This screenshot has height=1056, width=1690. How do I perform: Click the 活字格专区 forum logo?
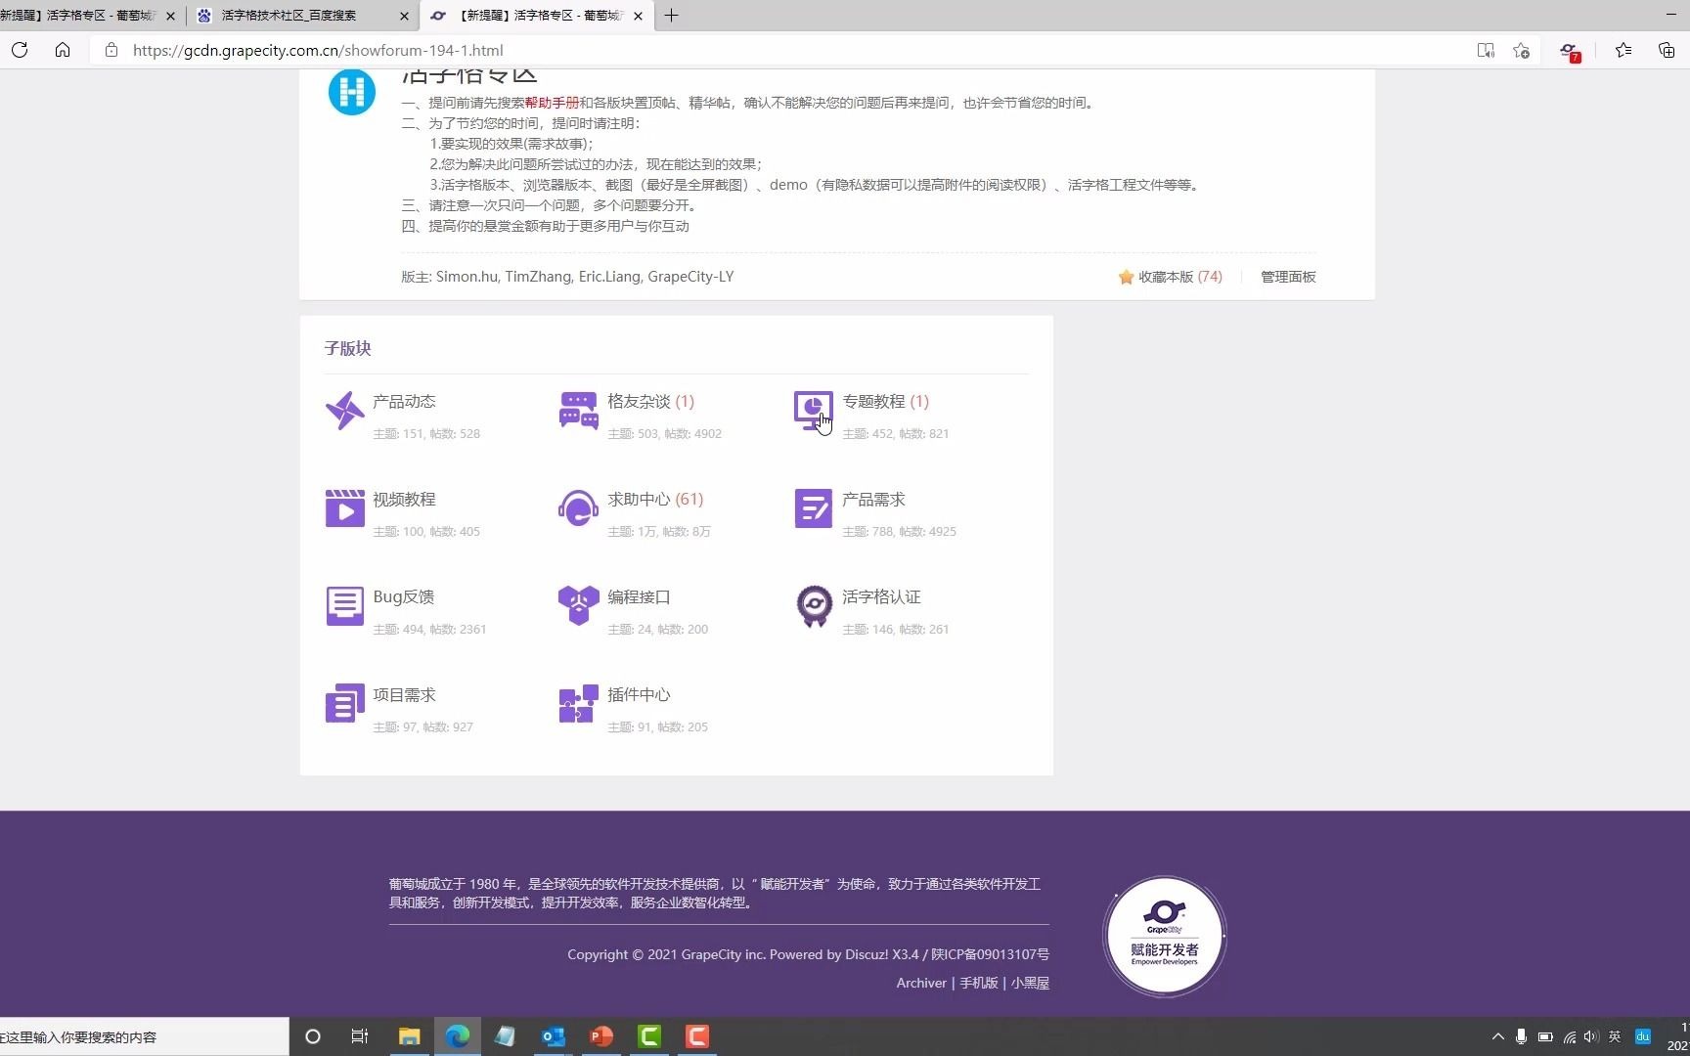351,91
